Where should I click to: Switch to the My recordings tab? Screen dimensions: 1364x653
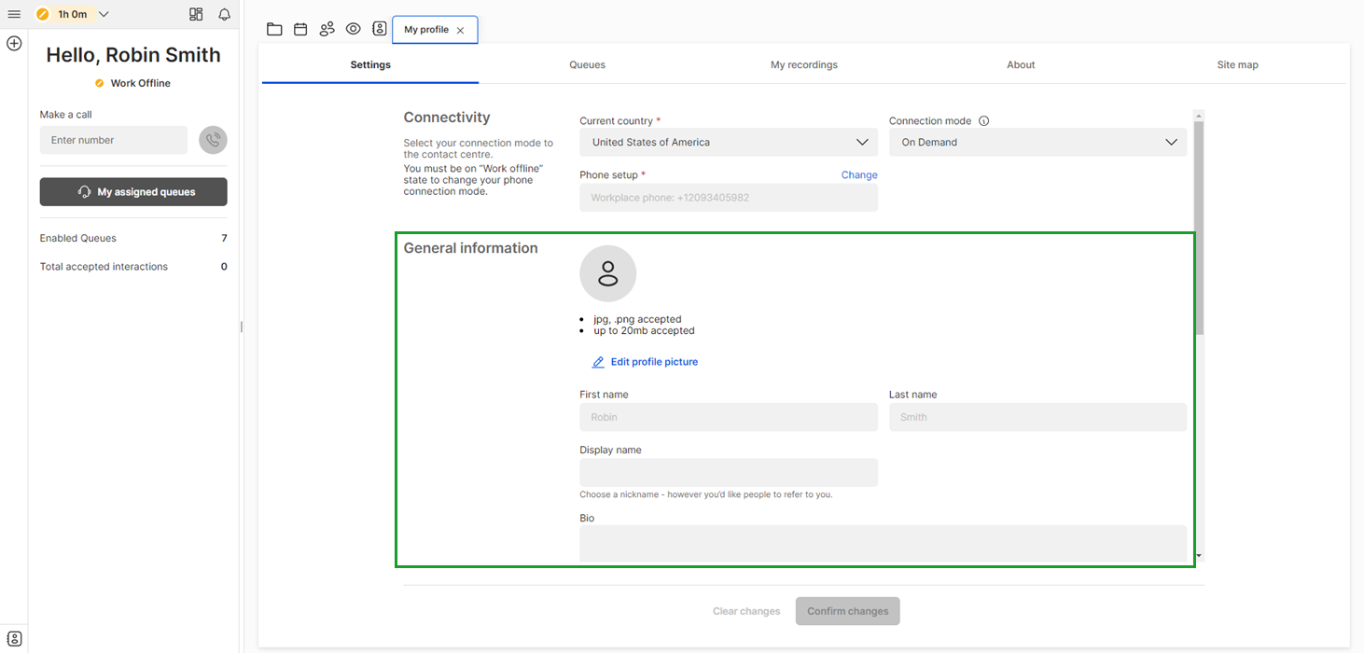pyautogui.click(x=804, y=64)
